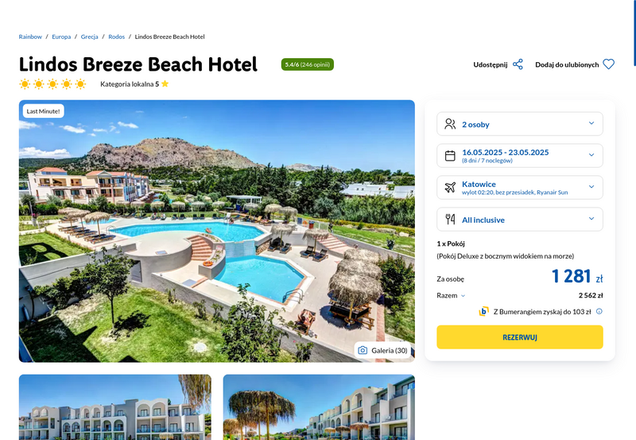This screenshot has width=636, height=440.
Task: Open the 5.4/6 reviews rating badge
Action: (308, 64)
